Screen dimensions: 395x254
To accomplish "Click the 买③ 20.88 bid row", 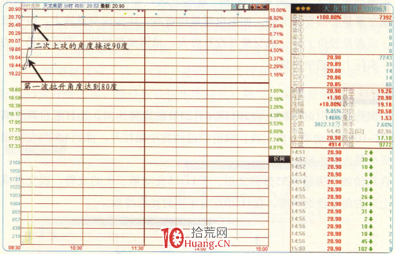I will pyautogui.click(x=342, y=71).
